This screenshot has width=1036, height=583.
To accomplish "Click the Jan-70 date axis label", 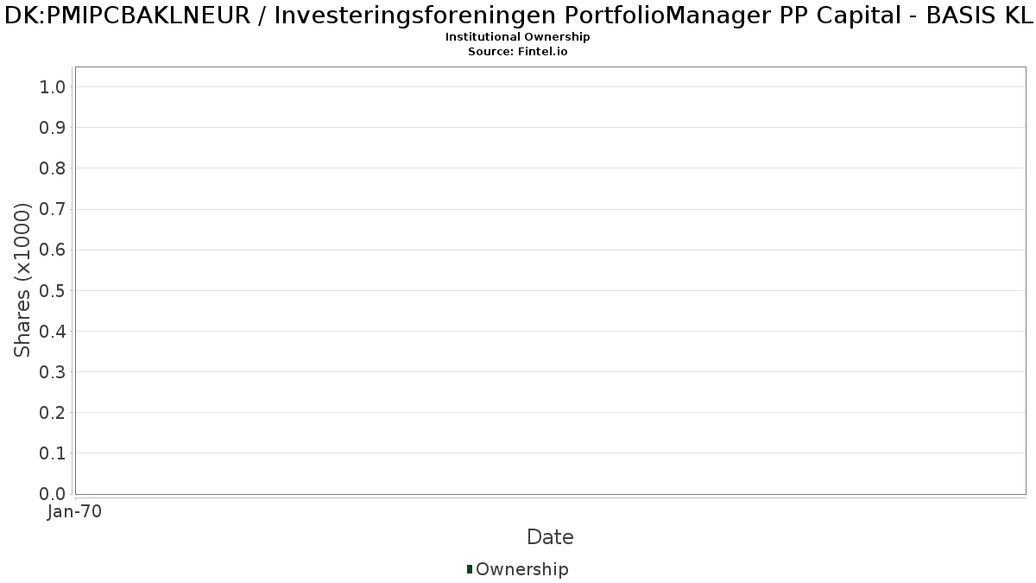I will (75, 512).
